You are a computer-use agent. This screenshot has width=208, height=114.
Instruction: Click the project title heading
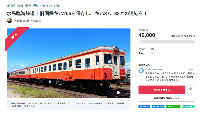pos(77,14)
